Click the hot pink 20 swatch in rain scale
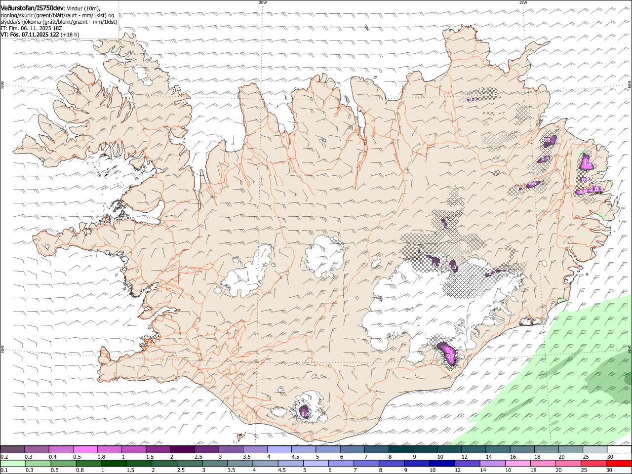The image size is (632, 474). click(568, 463)
